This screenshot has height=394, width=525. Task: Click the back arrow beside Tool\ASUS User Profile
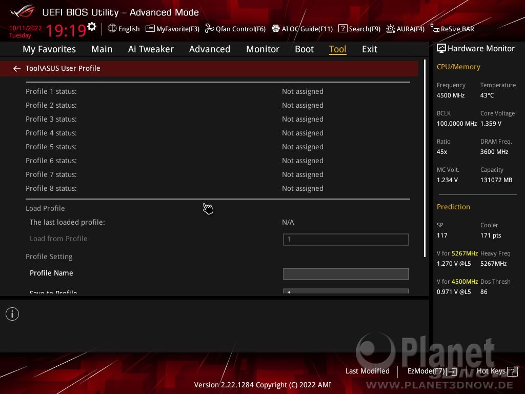pyautogui.click(x=17, y=69)
